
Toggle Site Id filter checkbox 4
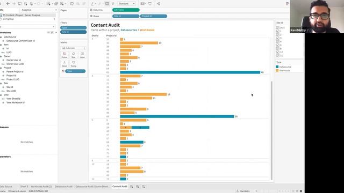(x=278, y=42)
